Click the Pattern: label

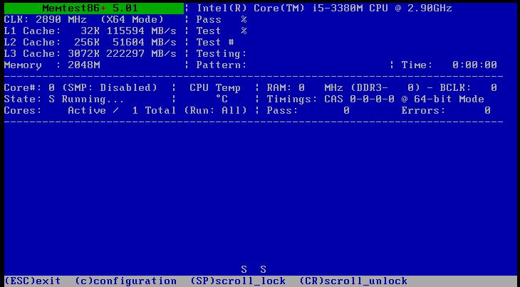point(222,65)
